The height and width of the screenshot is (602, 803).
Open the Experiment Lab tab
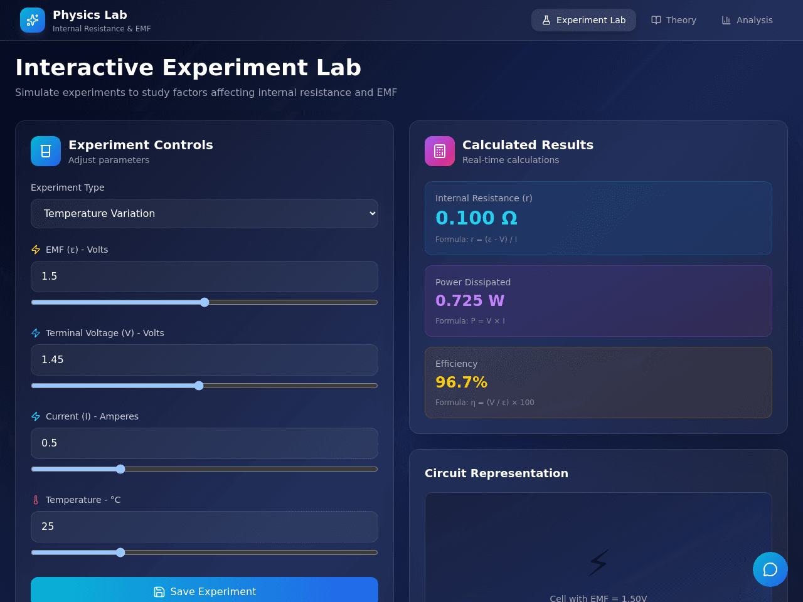[583, 20]
